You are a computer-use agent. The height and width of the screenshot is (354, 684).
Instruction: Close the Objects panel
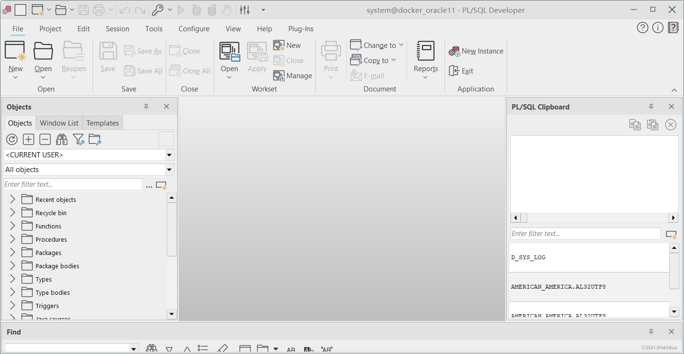(166, 107)
